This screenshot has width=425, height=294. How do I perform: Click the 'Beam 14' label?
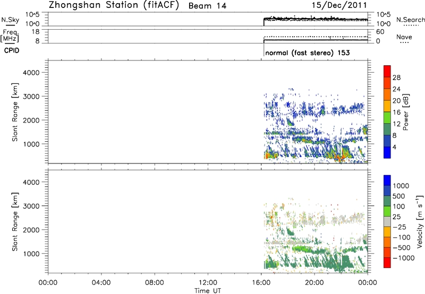click(207, 6)
